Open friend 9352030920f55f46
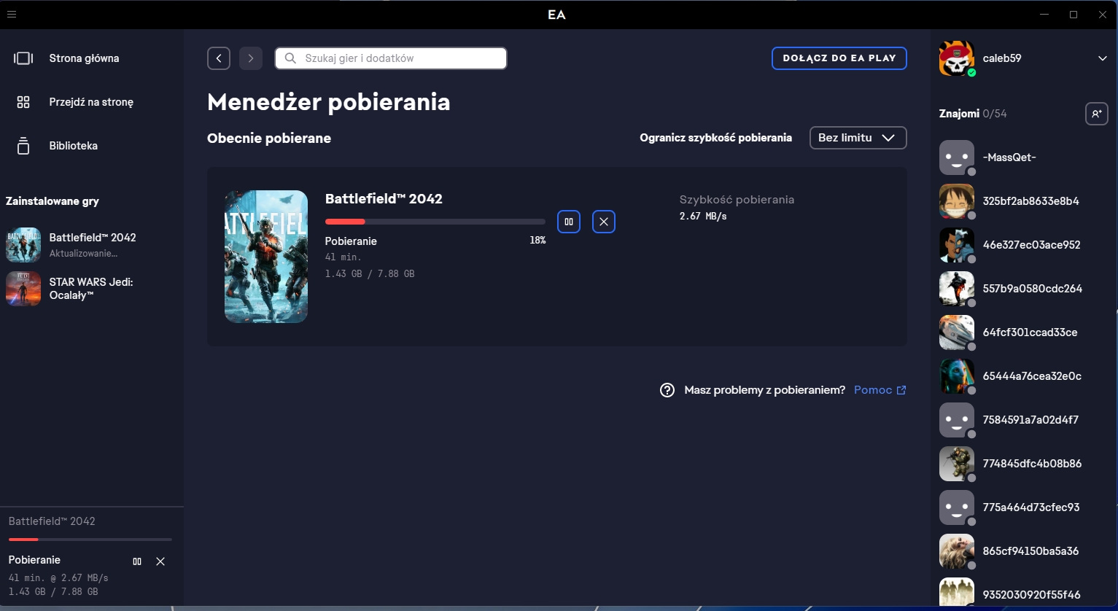This screenshot has width=1118, height=611. pos(1024,593)
